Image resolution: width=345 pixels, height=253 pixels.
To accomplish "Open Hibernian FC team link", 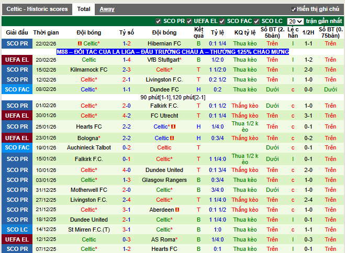I will point(164,43).
